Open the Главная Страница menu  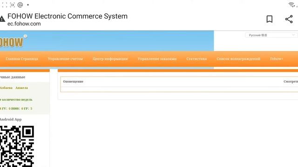tap(22, 59)
